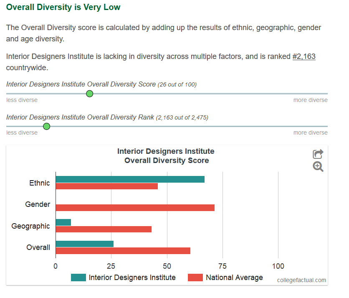
Task: Click the '50' x-axis tick label
Action: point(167,266)
